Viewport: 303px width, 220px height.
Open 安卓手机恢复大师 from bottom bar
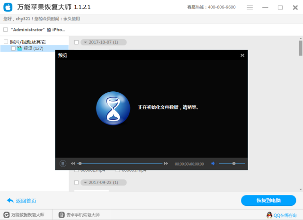click(79, 215)
